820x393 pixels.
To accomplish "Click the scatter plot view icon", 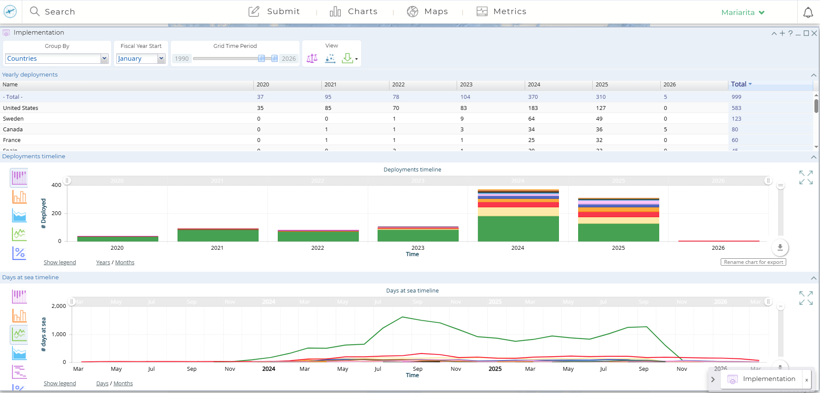I will tap(330, 59).
